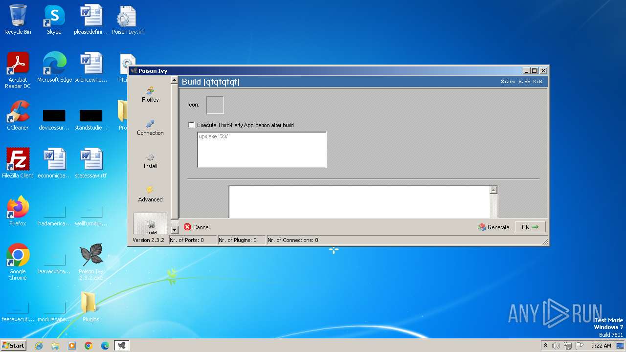Click the Nr. of Ports status entry
The height and width of the screenshot is (352, 626).
point(193,240)
